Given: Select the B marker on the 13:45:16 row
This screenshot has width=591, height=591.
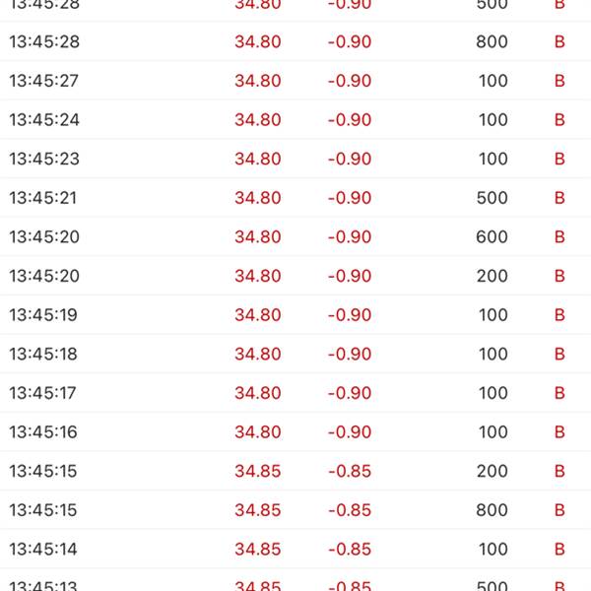Looking at the screenshot, I should (559, 432).
